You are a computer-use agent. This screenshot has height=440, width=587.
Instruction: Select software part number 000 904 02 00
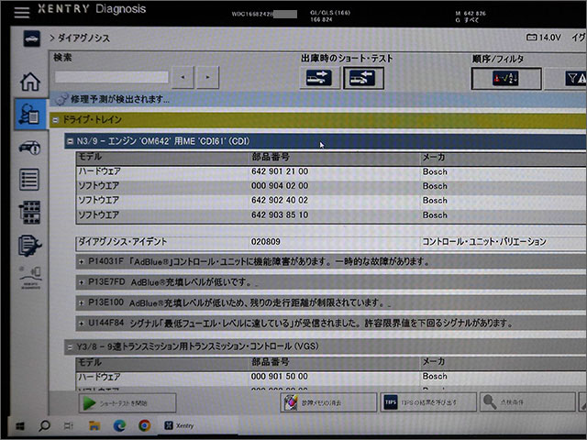(280, 186)
